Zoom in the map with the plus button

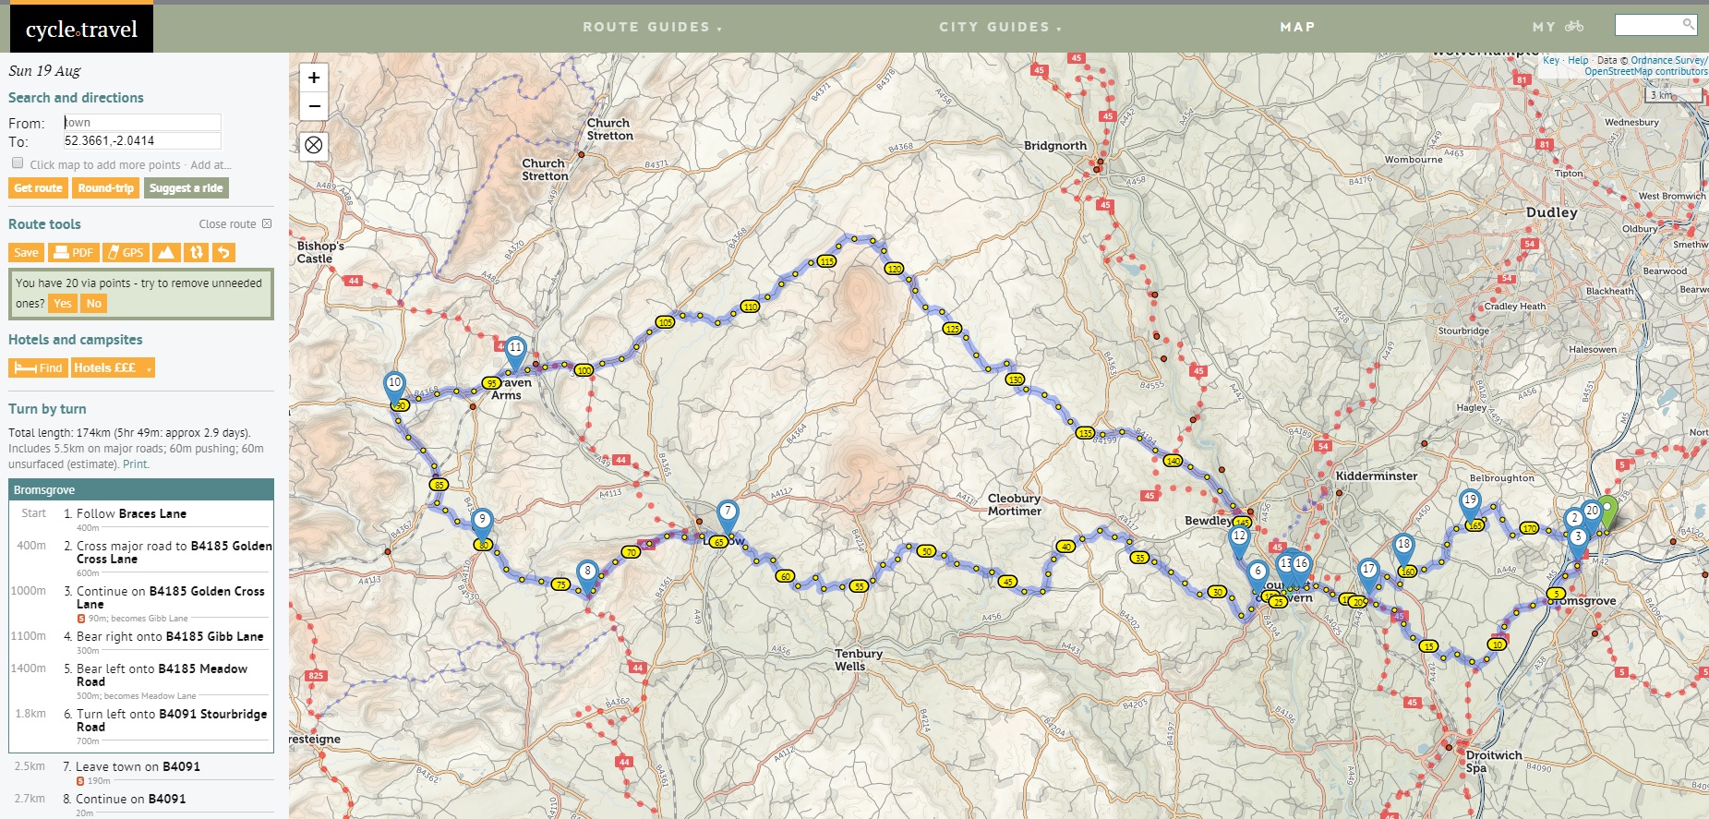click(314, 78)
